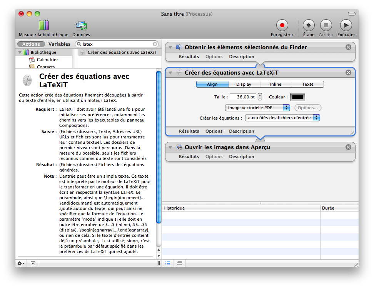Click the scroll down arrow of description pane
Screen dimensions: 374x288
tap(159, 256)
